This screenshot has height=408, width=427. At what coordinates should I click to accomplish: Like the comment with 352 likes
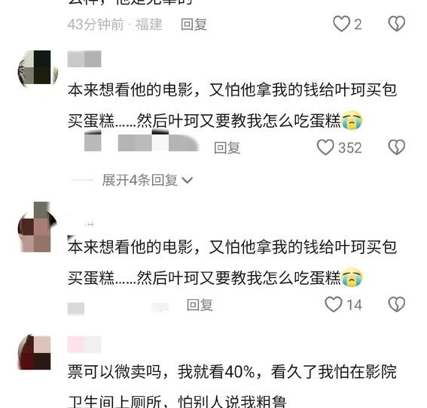[325, 148]
